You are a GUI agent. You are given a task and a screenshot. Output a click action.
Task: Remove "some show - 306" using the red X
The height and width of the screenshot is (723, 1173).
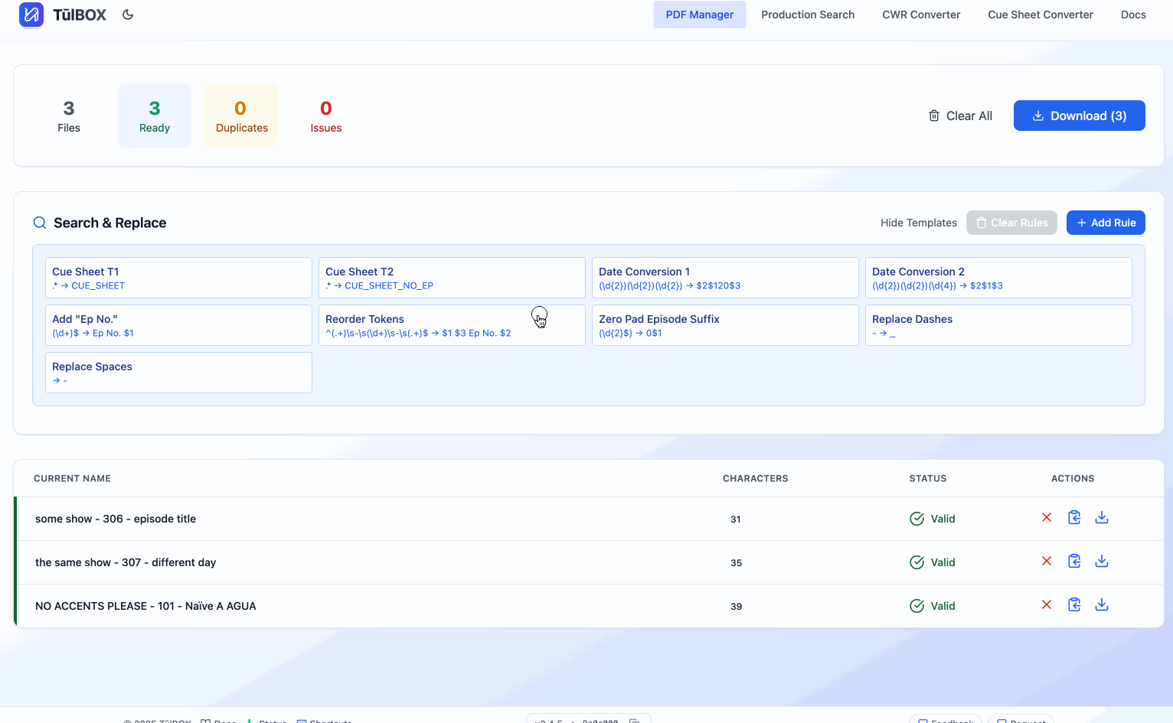[x=1047, y=517]
